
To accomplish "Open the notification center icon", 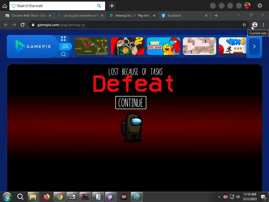I will tap(263, 197).
